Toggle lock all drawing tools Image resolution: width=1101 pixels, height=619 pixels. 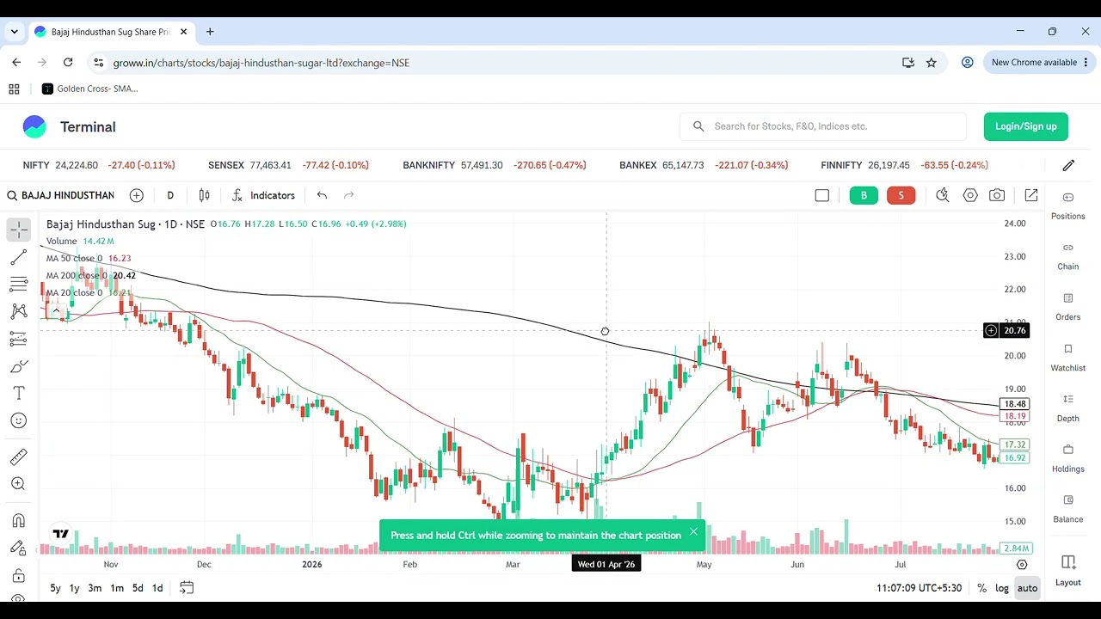click(x=18, y=575)
